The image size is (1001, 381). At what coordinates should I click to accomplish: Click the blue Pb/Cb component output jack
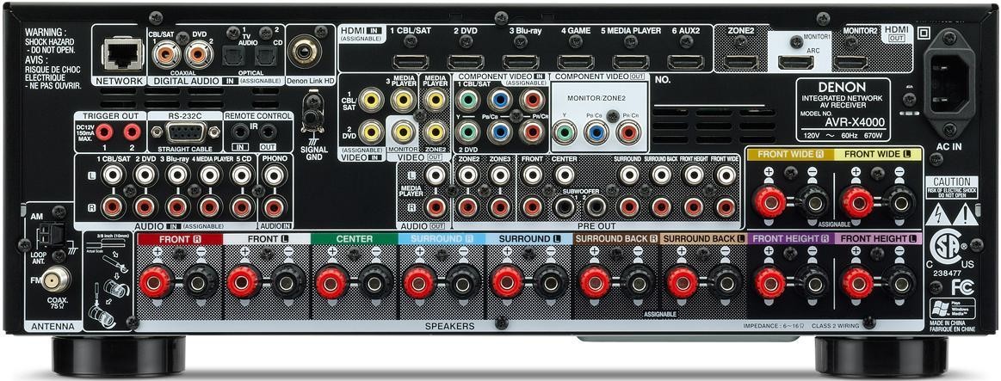tap(596, 132)
